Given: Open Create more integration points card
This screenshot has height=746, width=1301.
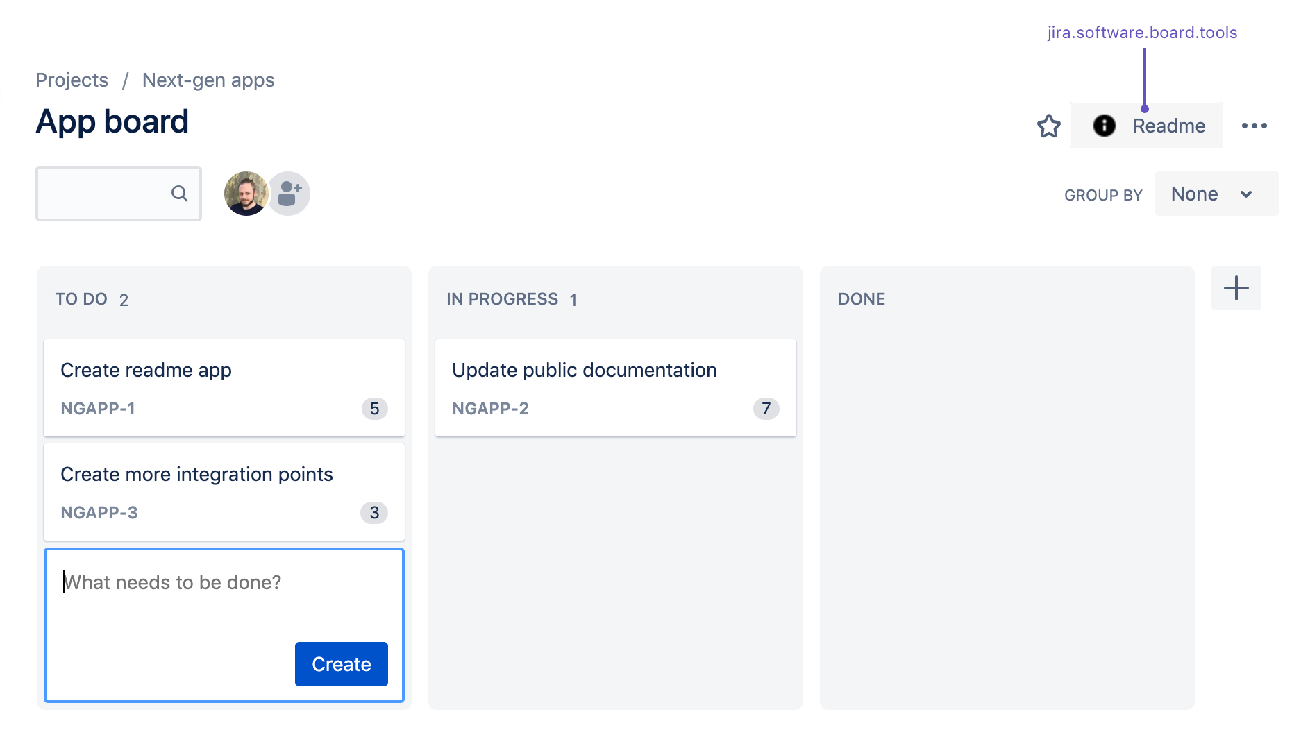Looking at the screenshot, I should [224, 491].
